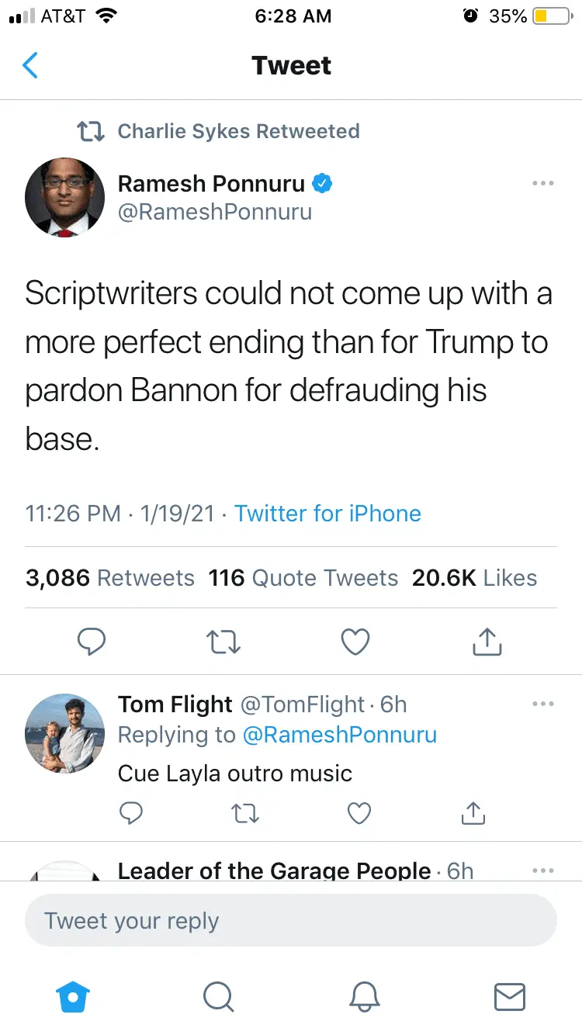Retweet the main tweet
The image size is (582, 1035).
(x=224, y=642)
